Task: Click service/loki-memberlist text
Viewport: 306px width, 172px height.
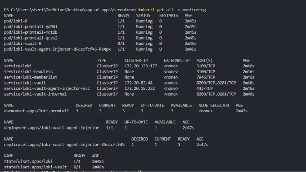Action: pyautogui.click(x=31, y=77)
